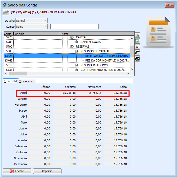Screen dimensions: 177x177
Task: Collapse the RESERVAS DE CAPITAL node
Action: [x=76, y=51]
